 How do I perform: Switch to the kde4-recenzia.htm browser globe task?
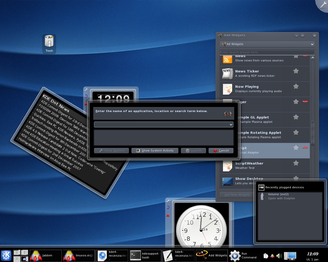112,256
